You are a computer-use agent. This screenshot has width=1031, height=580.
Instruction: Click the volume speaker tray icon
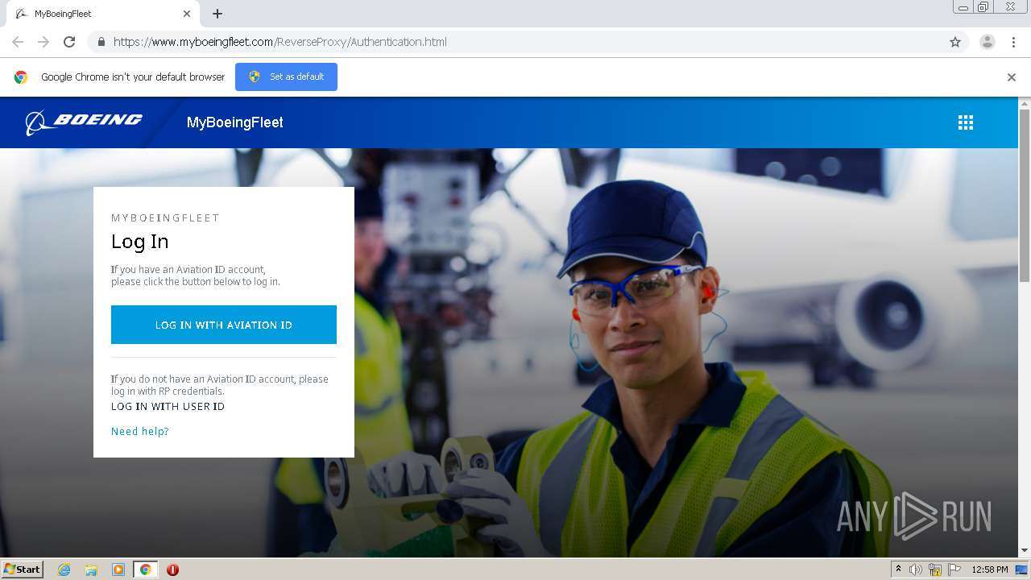916,570
